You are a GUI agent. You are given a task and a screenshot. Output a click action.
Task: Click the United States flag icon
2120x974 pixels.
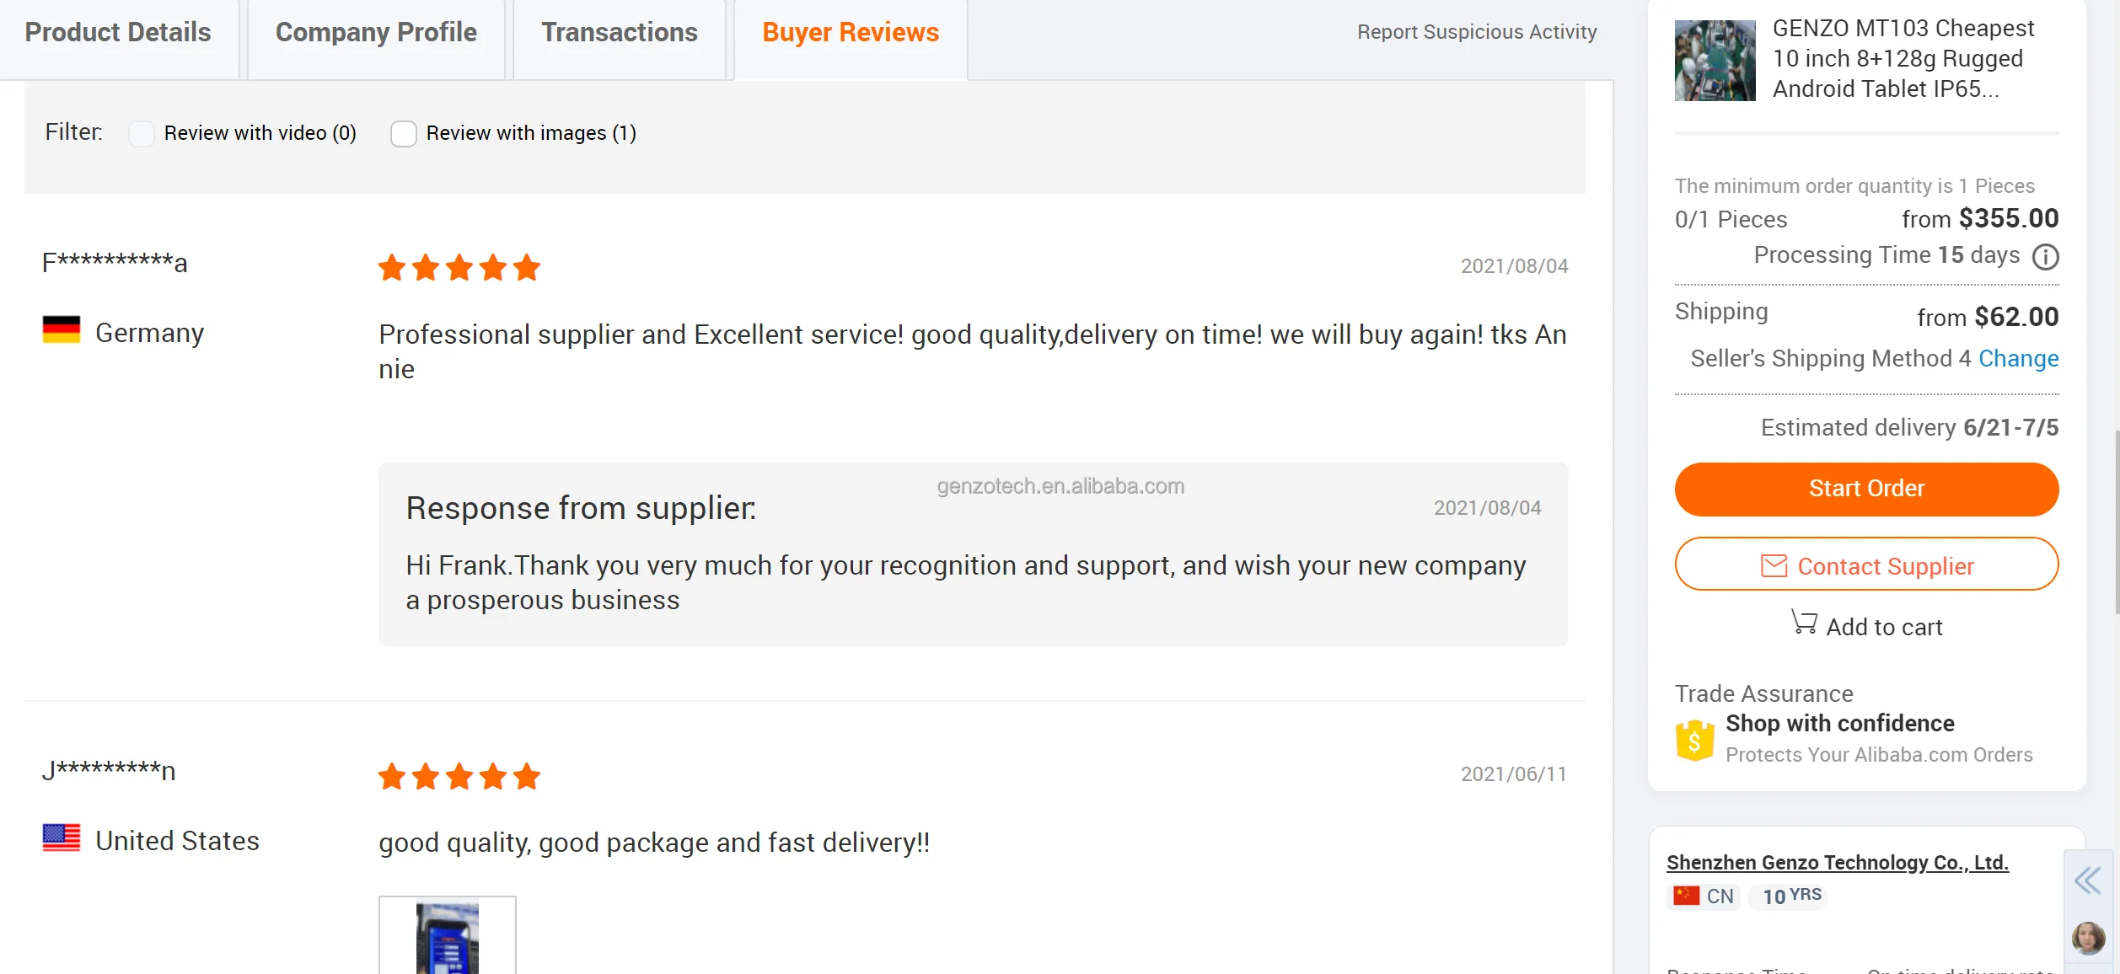coord(62,838)
